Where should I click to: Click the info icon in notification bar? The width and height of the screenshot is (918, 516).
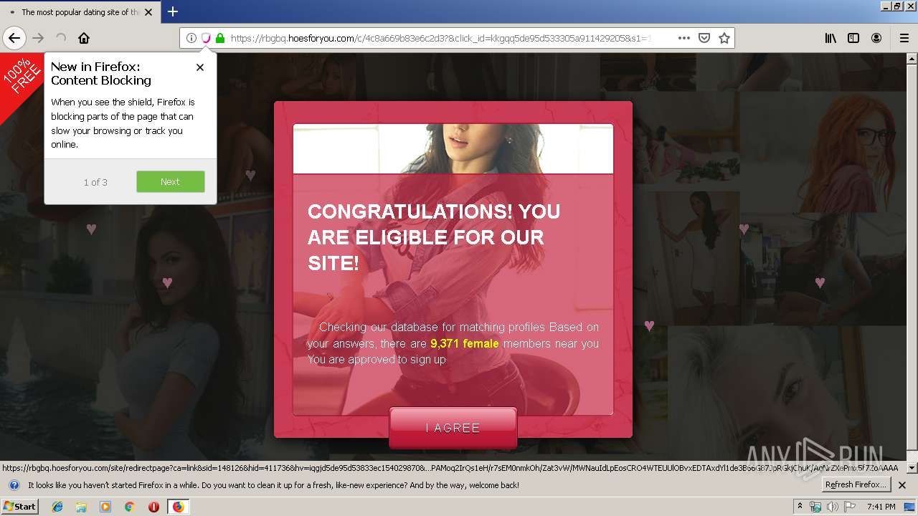(x=14, y=485)
